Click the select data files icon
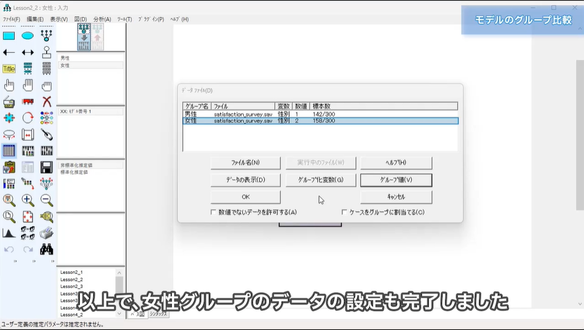The image size is (584, 330). 9,151
